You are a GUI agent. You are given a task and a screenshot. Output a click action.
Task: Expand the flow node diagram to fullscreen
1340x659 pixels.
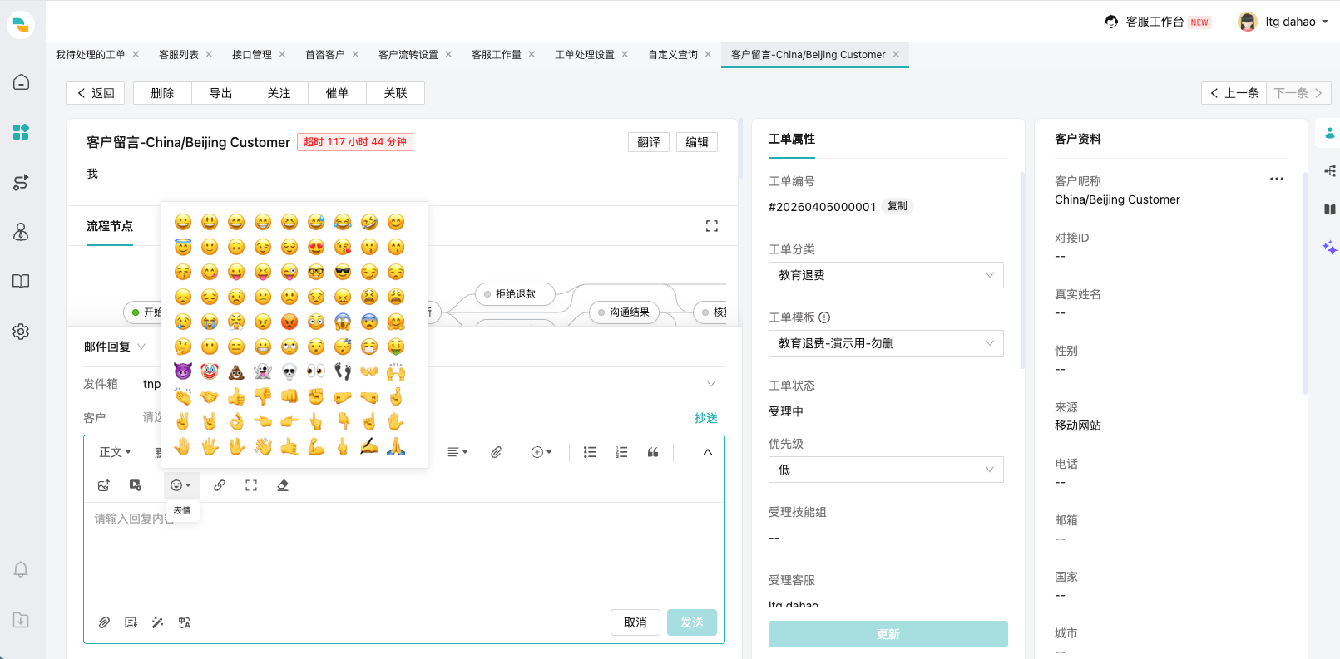(712, 226)
